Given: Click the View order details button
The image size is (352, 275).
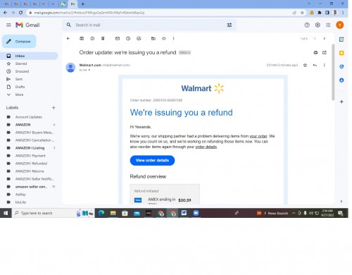Looking at the screenshot, I should (152, 160).
